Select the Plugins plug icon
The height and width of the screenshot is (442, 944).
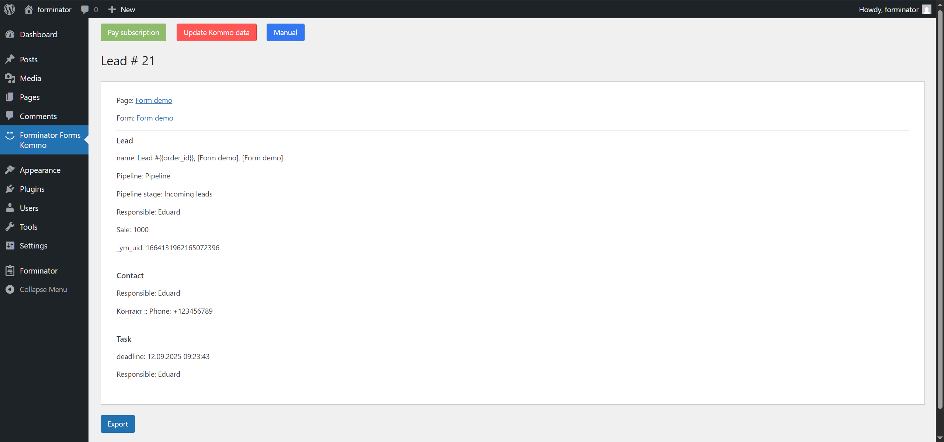tap(10, 188)
